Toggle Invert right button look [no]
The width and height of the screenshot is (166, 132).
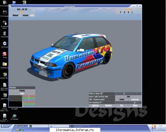(128, 96)
